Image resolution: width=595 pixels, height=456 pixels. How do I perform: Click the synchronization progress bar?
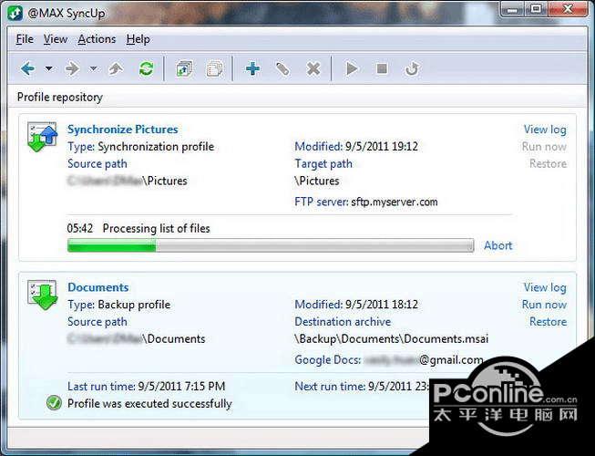(271, 245)
